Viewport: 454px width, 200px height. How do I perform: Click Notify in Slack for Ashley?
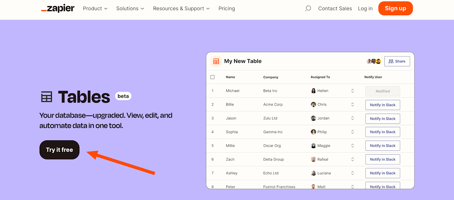383,173
